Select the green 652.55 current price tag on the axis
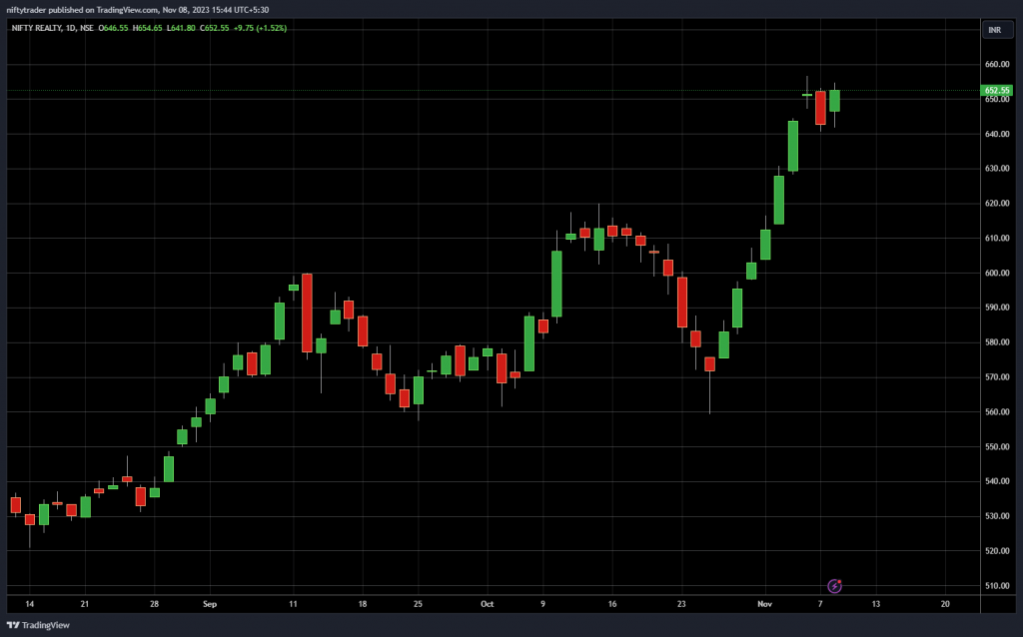Screen dimensions: 1023x637 pos(997,91)
